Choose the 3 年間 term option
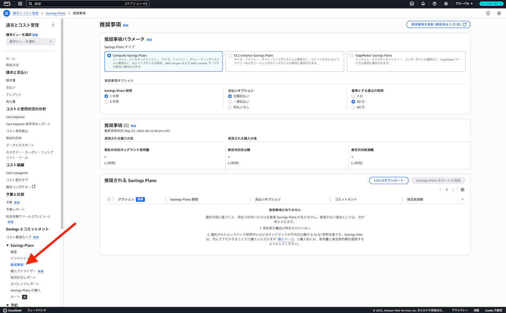This screenshot has width=506, height=313. 106,101
